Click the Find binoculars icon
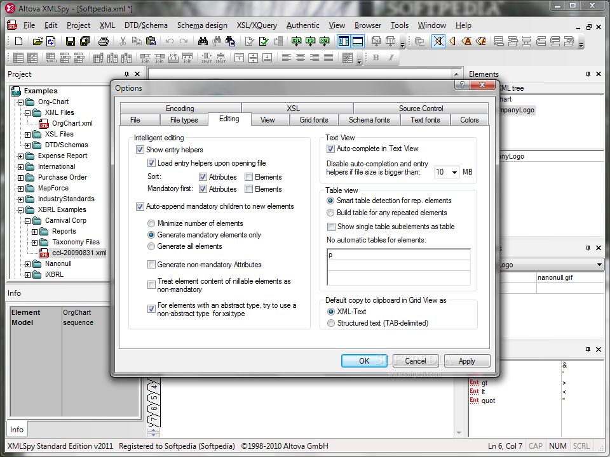This screenshot has height=457, width=610. pos(203,41)
